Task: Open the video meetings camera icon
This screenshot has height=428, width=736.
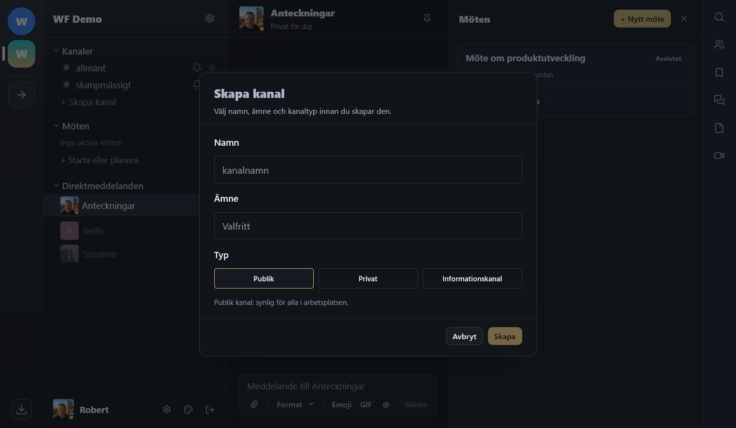Action: coord(719,155)
